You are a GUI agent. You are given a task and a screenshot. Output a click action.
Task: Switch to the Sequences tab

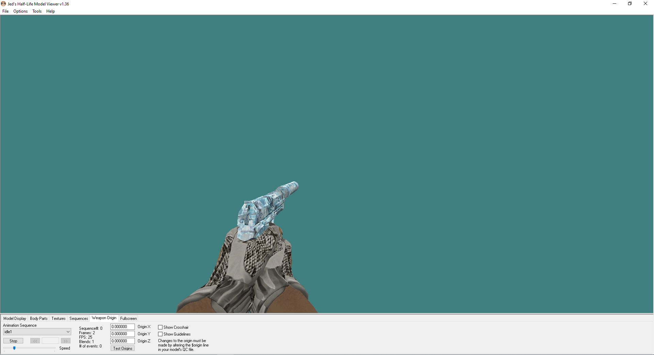[x=79, y=318]
